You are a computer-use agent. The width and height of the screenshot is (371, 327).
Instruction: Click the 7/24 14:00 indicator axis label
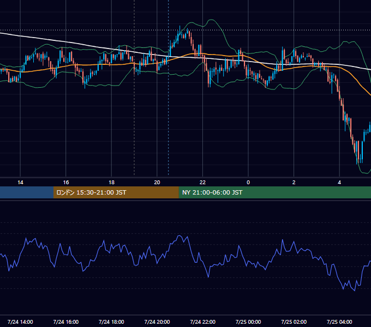click(20, 322)
